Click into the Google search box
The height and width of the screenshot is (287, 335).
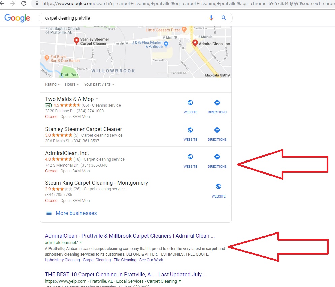click(125, 18)
